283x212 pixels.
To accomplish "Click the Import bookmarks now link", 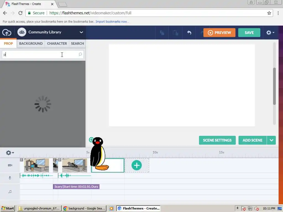I will point(112,22).
